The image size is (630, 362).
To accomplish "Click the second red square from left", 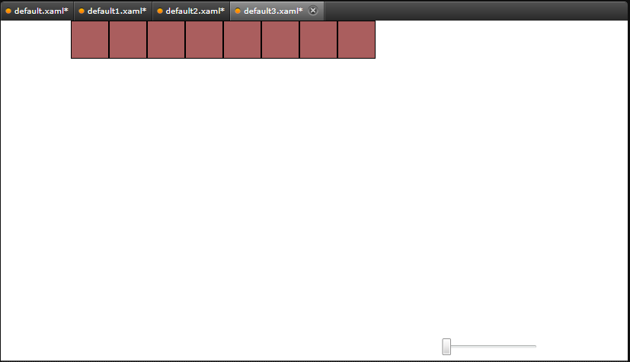I will [x=128, y=40].
